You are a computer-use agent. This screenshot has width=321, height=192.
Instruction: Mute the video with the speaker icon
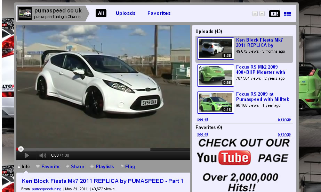[x=43, y=156]
